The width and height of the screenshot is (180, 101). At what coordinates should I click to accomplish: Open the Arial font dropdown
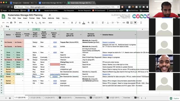54,23
